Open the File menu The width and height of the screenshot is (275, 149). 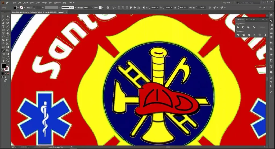[15, 3]
